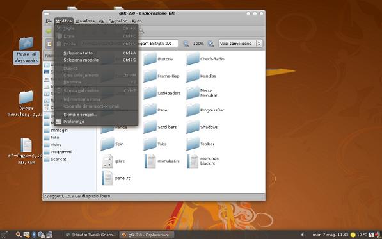Open Sfondi e simboli entry
382x239 pixels.
(96, 115)
